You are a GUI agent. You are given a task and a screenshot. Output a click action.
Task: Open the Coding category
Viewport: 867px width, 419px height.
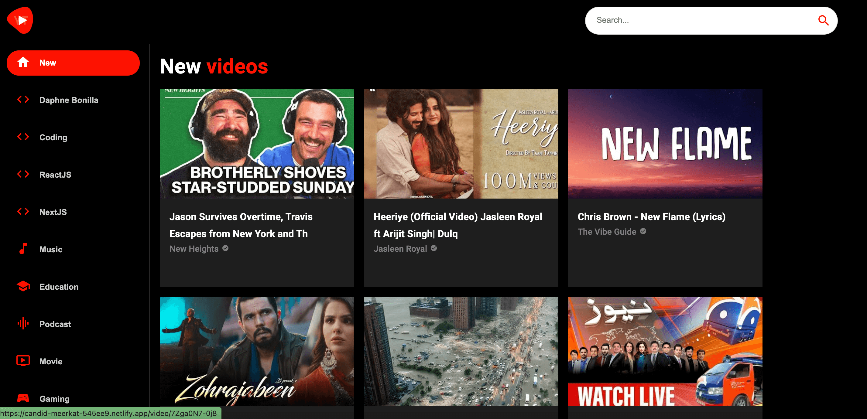click(x=73, y=137)
